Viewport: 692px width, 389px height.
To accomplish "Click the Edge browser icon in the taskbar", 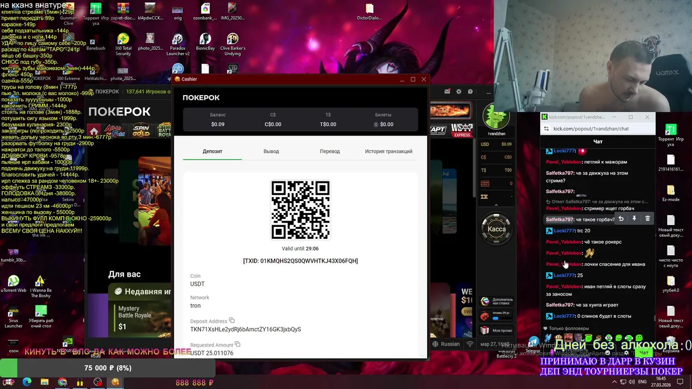I will (x=27, y=382).
